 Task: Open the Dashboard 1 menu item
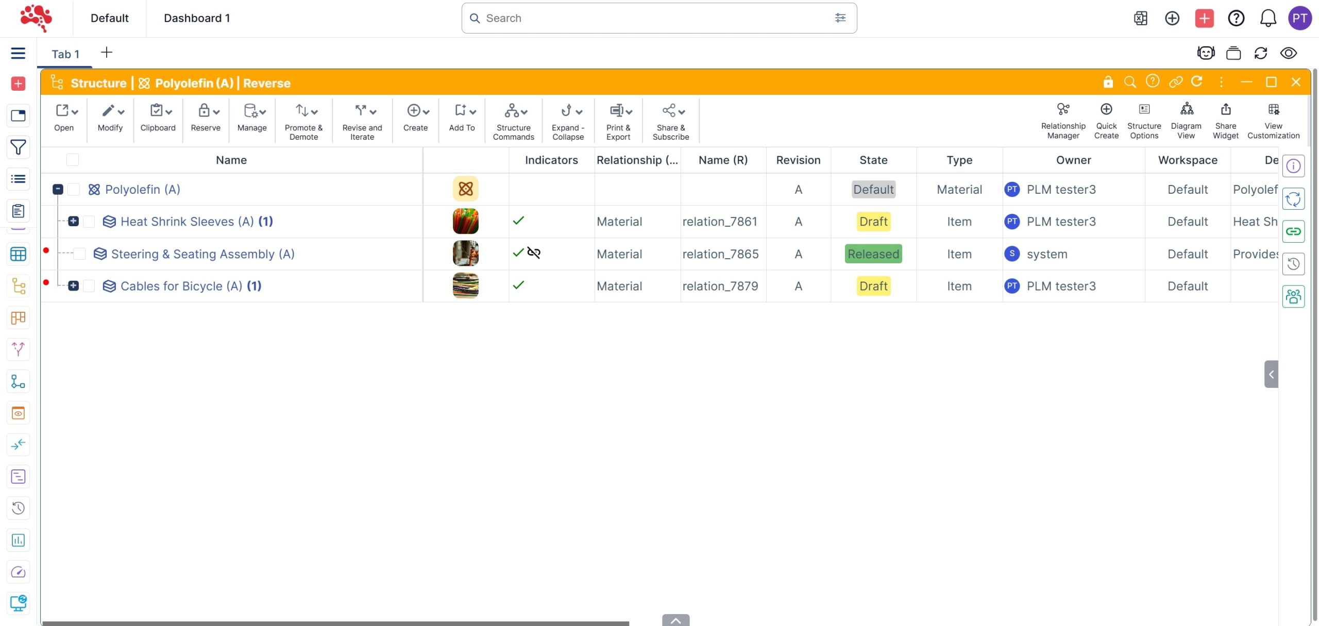coord(196,19)
